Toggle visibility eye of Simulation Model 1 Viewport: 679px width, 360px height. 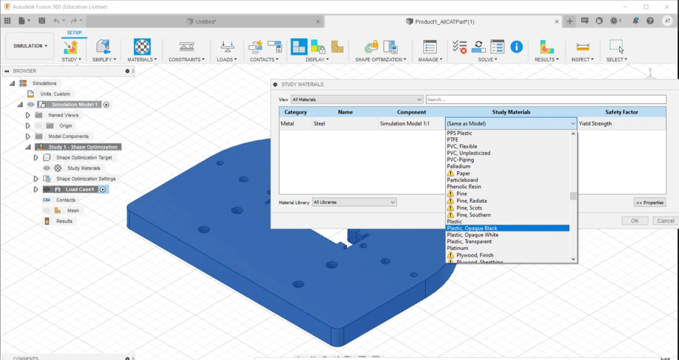pyautogui.click(x=31, y=104)
